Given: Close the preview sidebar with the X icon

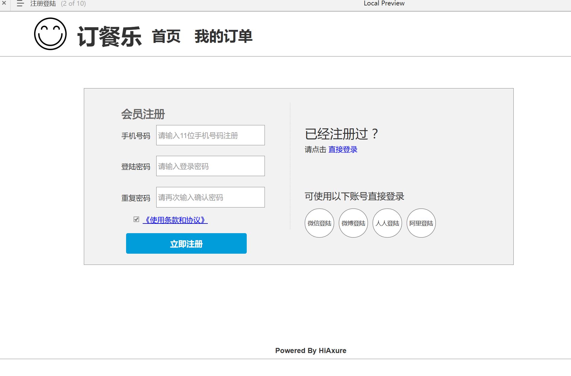Looking at the screenshot, I should coord(4,3).
